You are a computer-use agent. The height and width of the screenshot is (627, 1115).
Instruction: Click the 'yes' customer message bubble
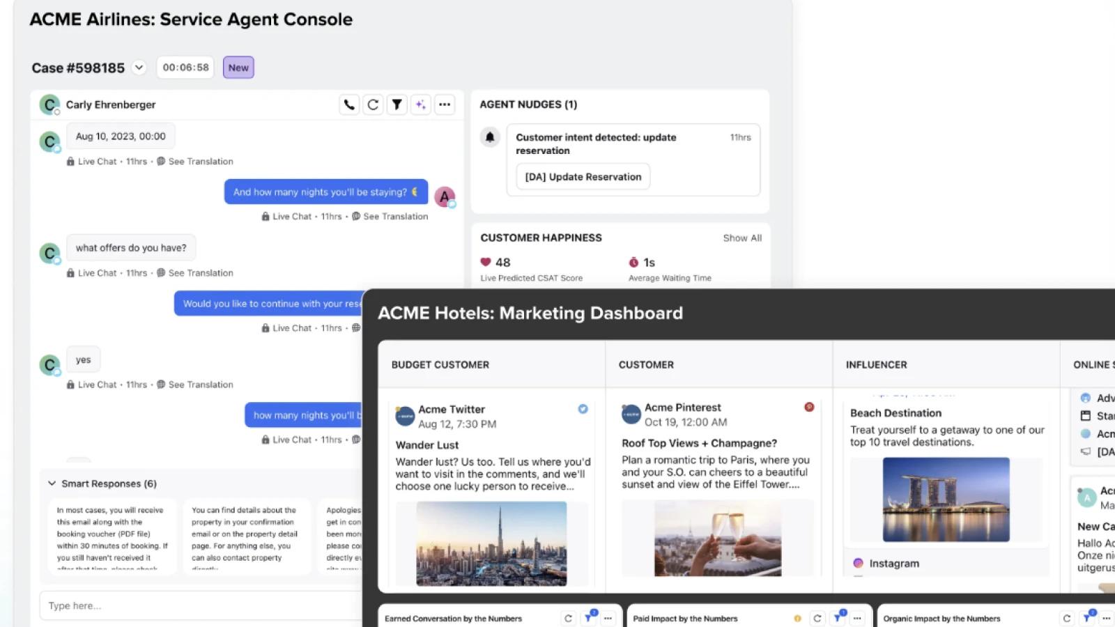pyautogui.click(x=84, y=359)
